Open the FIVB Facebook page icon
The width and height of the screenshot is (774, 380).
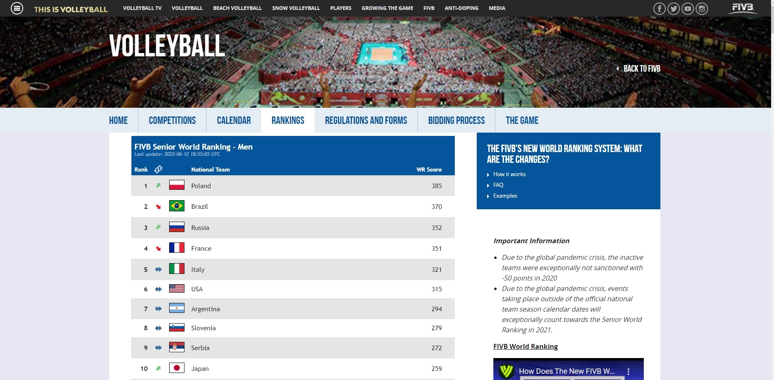[659, 9]
